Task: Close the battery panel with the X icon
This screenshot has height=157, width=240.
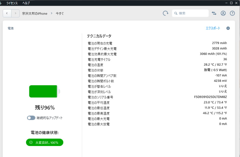Action: click(228, 28)
